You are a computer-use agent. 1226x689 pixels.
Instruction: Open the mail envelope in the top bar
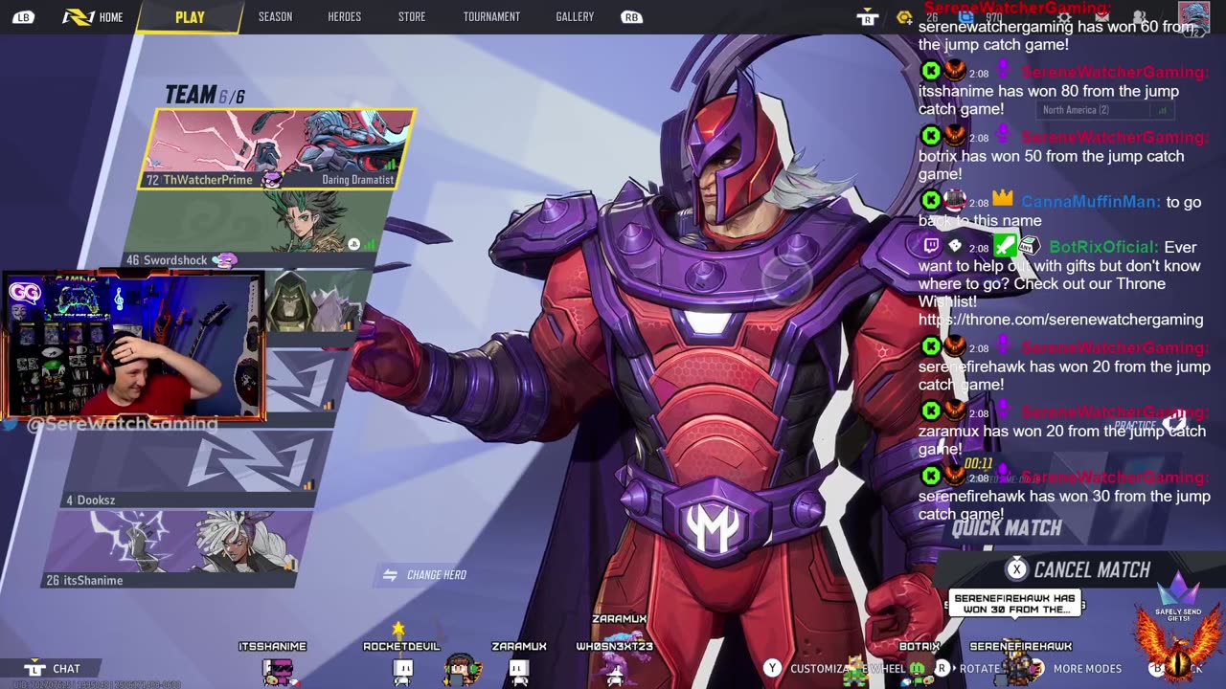(1101, 17)
